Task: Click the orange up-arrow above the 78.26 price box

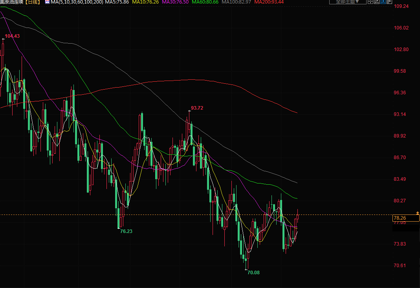Action: click(x=417, y=213)
